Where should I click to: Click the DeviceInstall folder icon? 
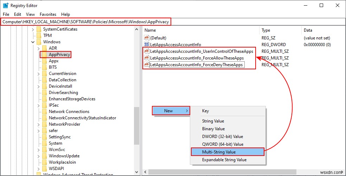tap(45, 86)
